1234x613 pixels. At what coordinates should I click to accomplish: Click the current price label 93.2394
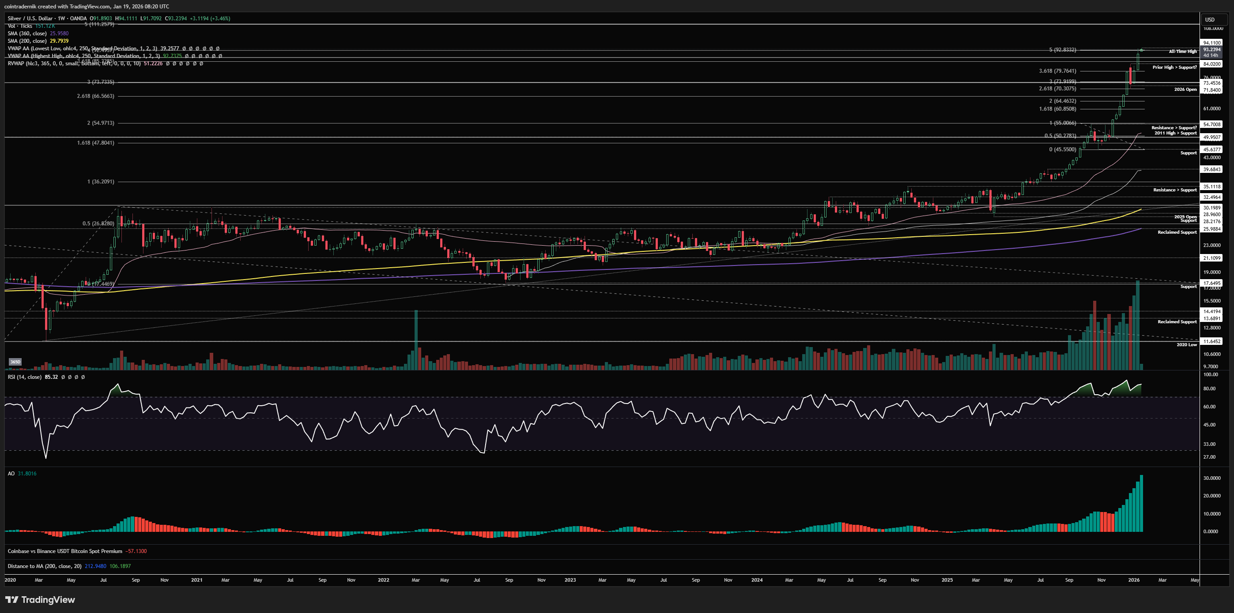click(x=1212, y=49)
